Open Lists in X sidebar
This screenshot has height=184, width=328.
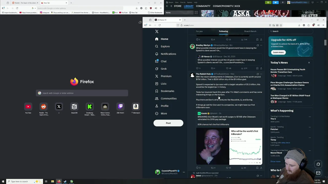[x=161, y=84]
